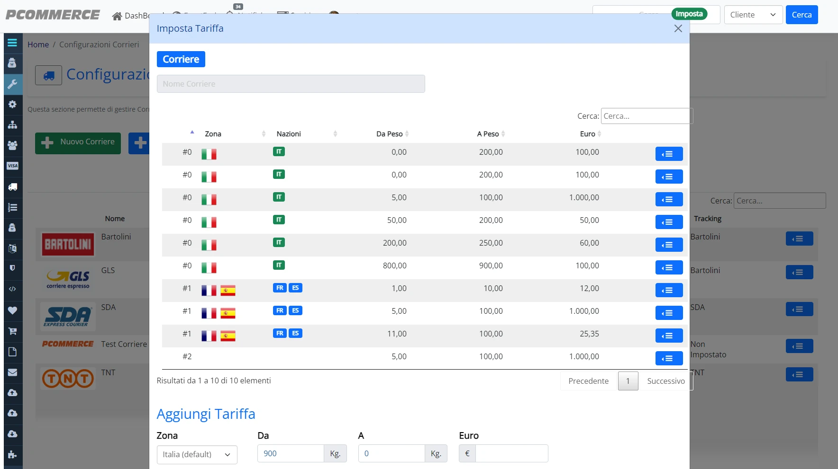This screenshot has height=469, width=838.
Task: Sort table by Euro column
Action: coord(588,134)
